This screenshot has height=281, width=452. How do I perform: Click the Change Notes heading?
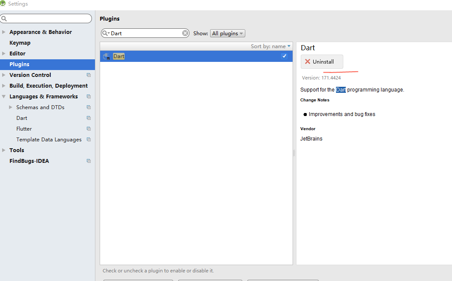pos(315,100)
